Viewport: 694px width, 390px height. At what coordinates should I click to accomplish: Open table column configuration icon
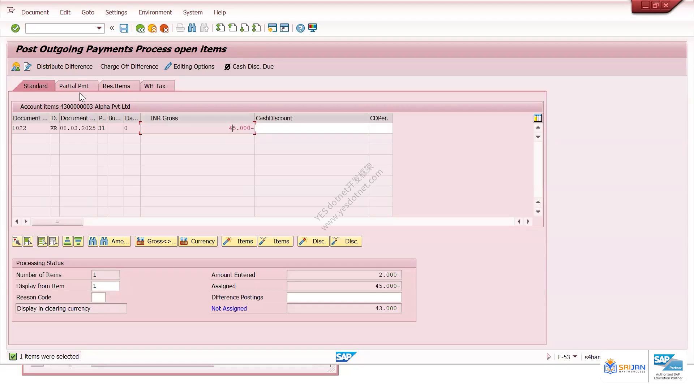pos(537,118)
